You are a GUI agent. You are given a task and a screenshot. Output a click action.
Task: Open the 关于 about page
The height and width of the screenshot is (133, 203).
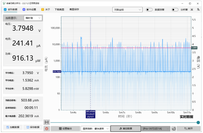coord(46,9)
